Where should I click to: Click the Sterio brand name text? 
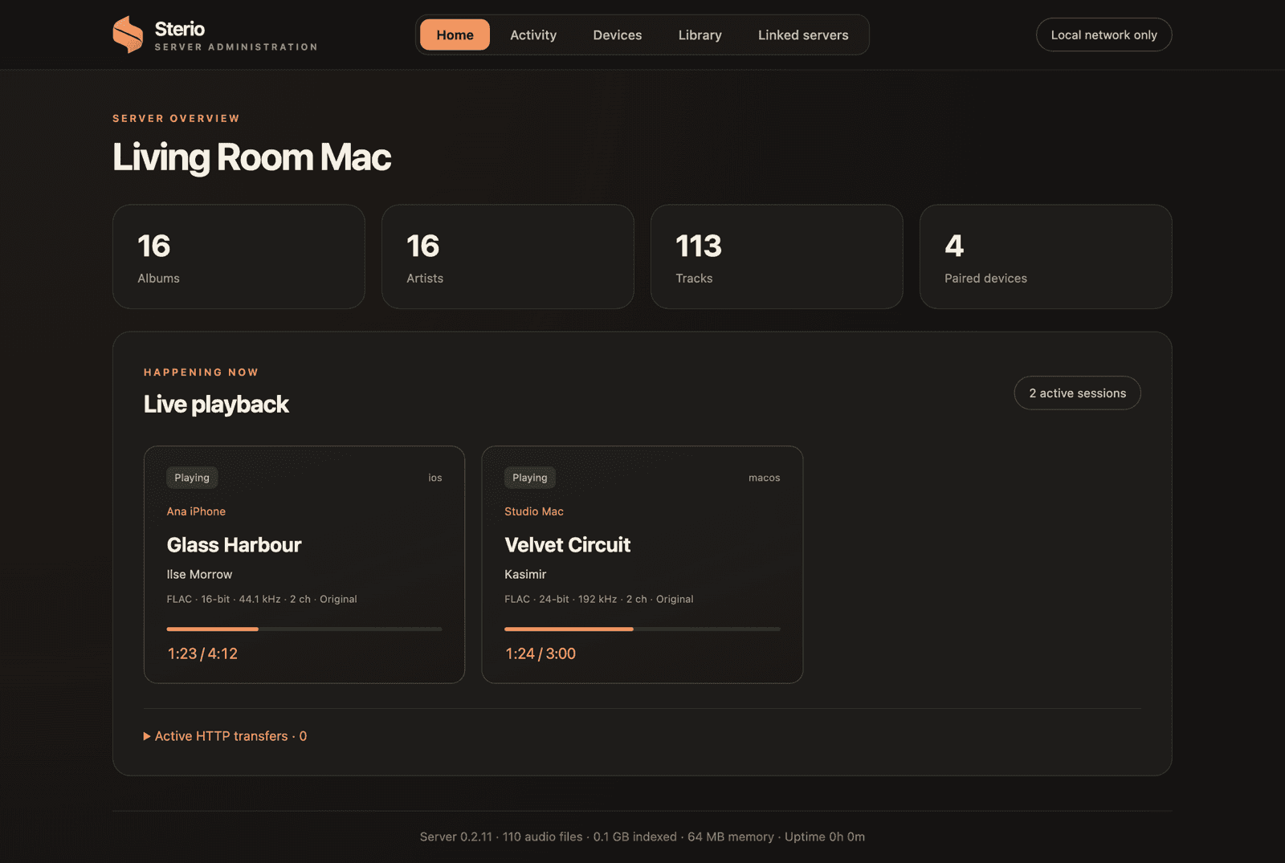180,29
